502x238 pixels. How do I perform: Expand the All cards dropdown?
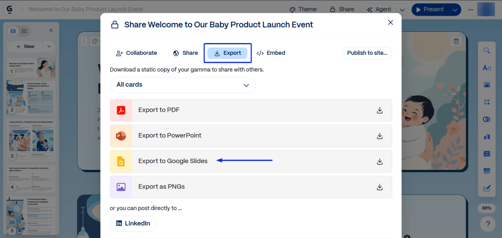[x=182, y=85]
